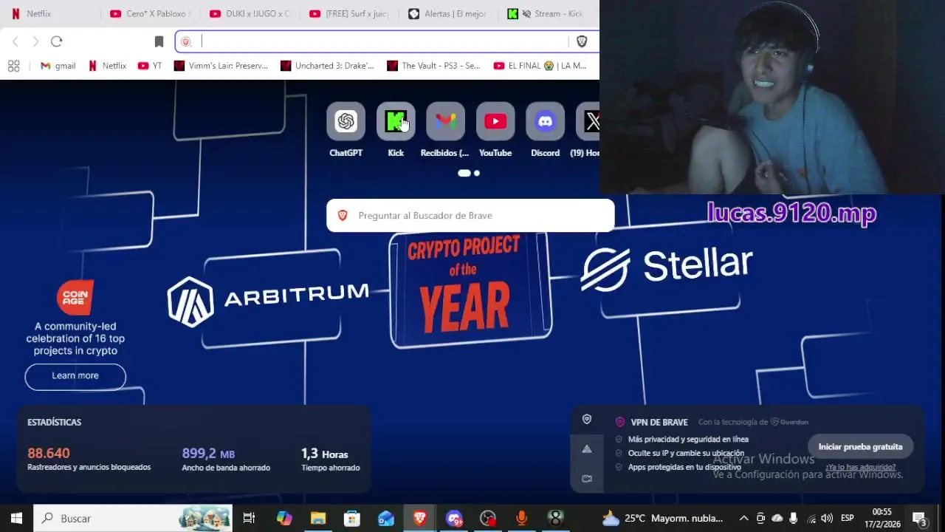This screenshot has height=532, width=945.
Task: Click the VPN DE BRAVE title
Action: tap(659, 423)
